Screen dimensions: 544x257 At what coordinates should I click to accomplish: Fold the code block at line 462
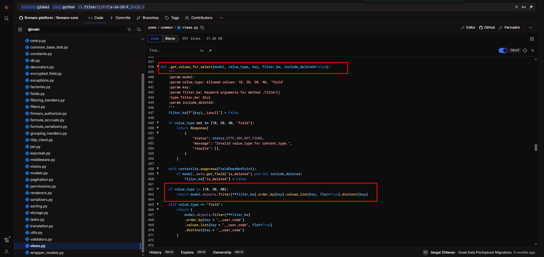[158, 189]
